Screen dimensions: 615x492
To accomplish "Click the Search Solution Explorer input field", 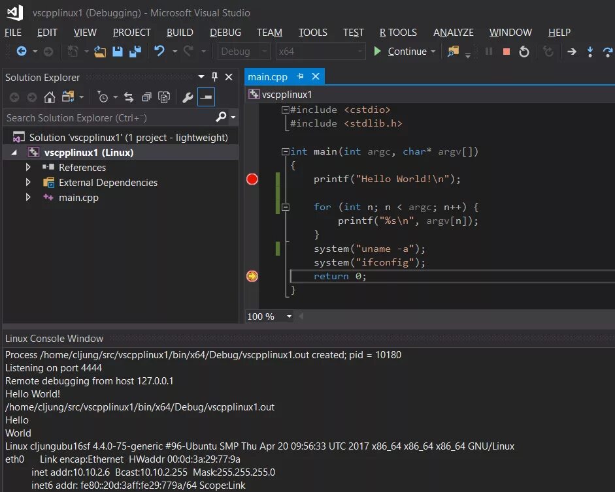I will tap(110, 117).
